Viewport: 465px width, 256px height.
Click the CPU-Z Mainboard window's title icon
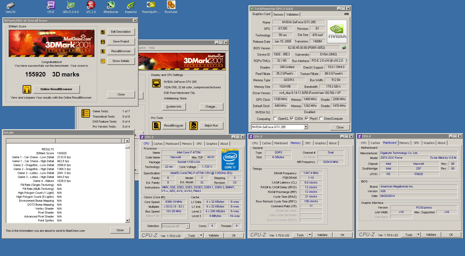click(359, 136)
